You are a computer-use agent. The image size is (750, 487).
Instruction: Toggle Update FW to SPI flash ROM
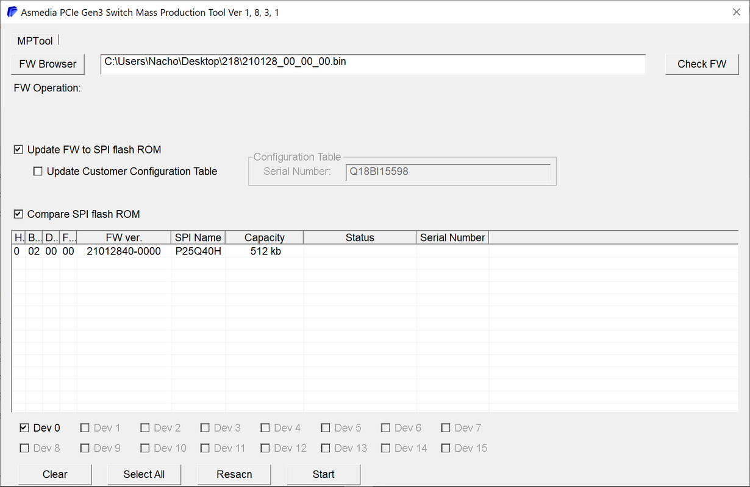pyautogui.click(x=18, y=150)
